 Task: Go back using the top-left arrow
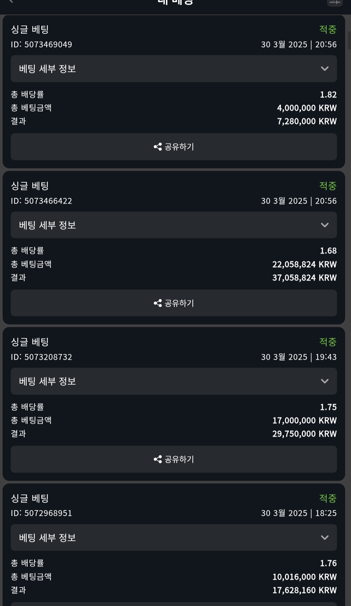click(11, 1)
